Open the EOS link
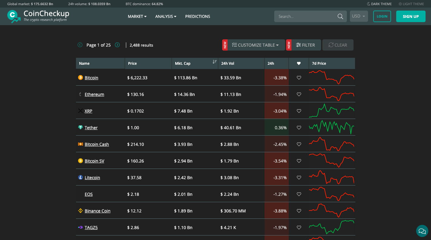Screen dimensions: 431x240 pyautogui.click(x=89, y=194)
